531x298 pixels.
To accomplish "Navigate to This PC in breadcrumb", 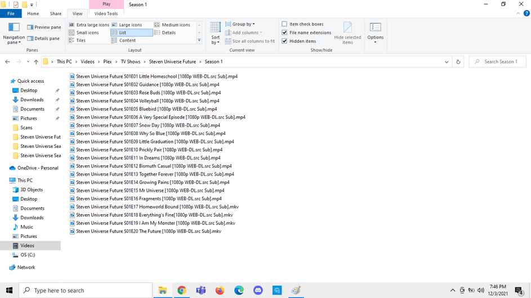I will pos(64,61).
